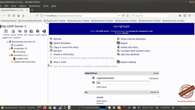Open Applications menu in bottom panel
The height and width of the screenshot is (110, 195).
11,108
